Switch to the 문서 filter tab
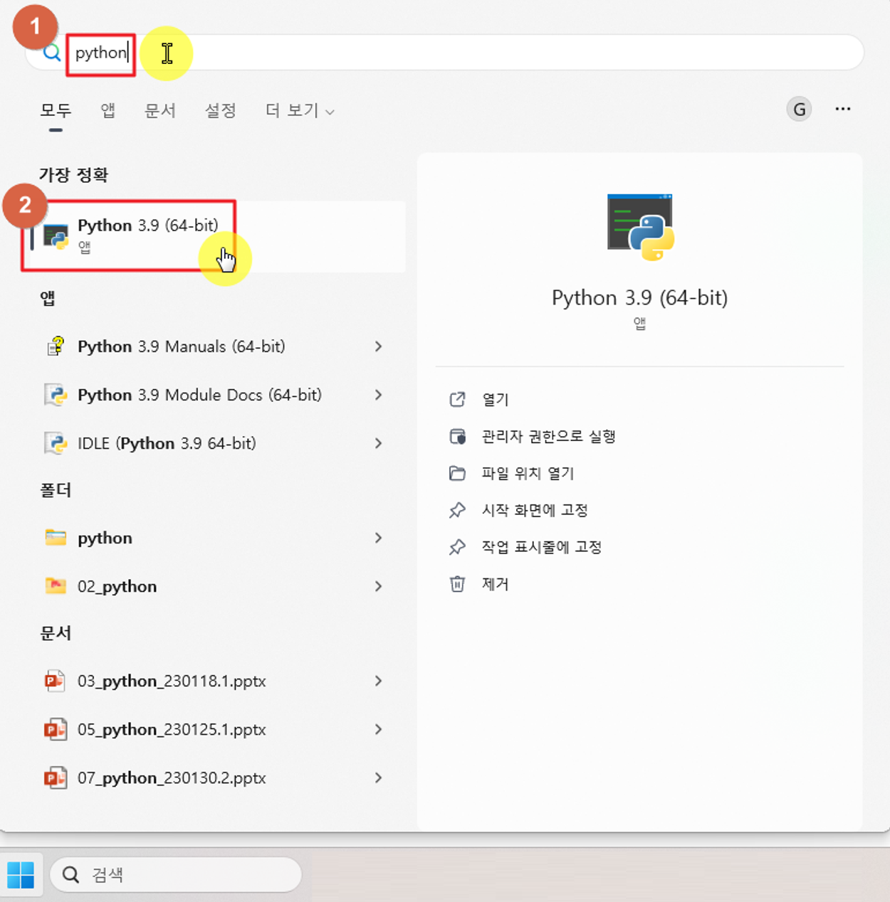The image size is (890, 902). point(160,110)
